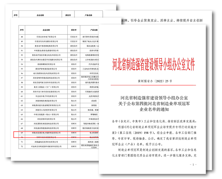The width and height of the screenshot is (222, 179).
Task: Click page number 1 at page bottom
Action: (193, 165)
